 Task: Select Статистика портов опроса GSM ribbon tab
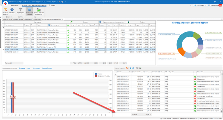pos(34,6)
